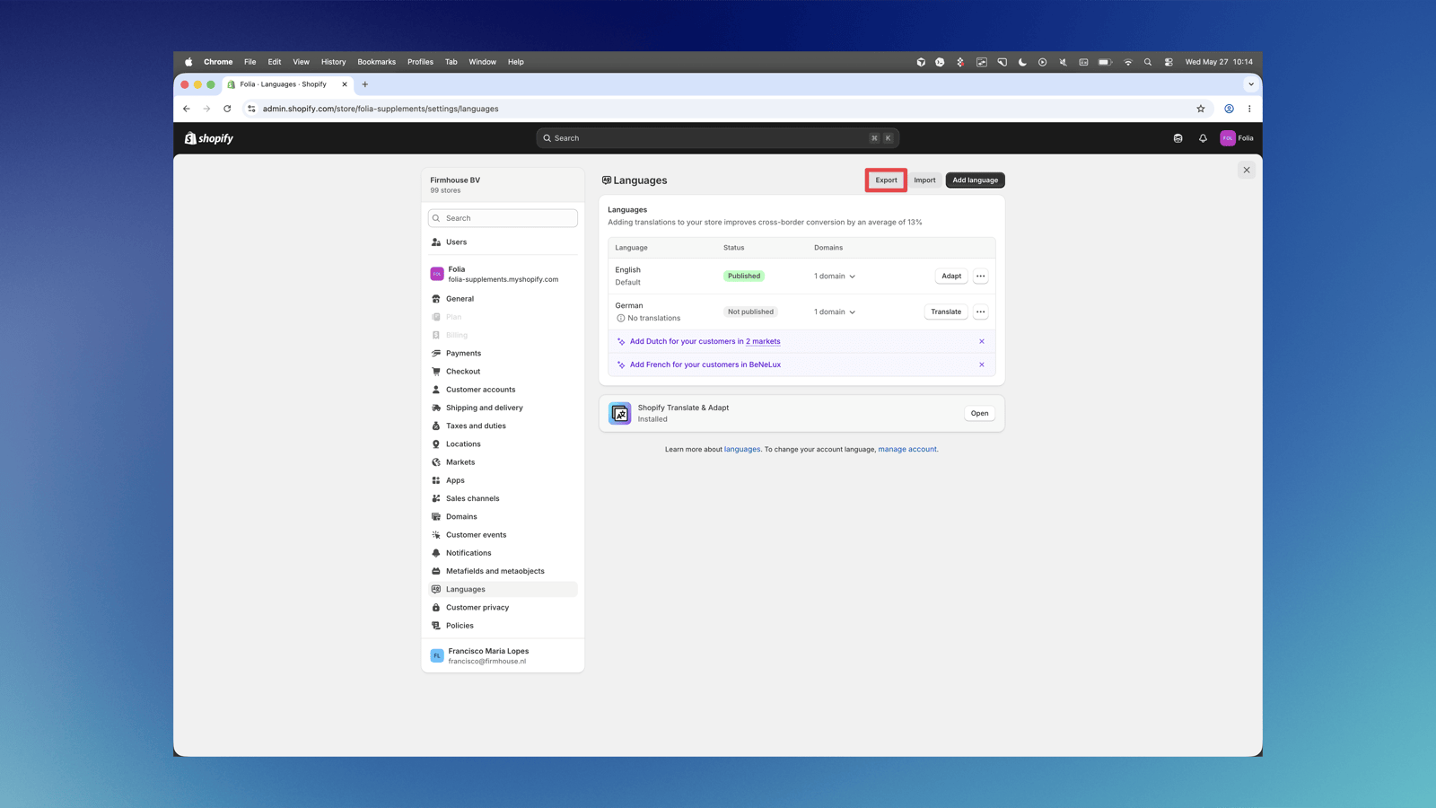Click the Policies icon
1436x808 pixels.
pyautogui.click(x=436, y=626)
